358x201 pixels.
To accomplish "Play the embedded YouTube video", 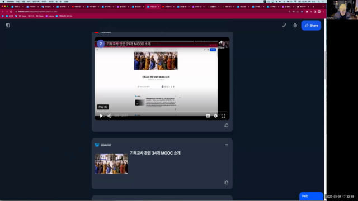I will 101,116.
